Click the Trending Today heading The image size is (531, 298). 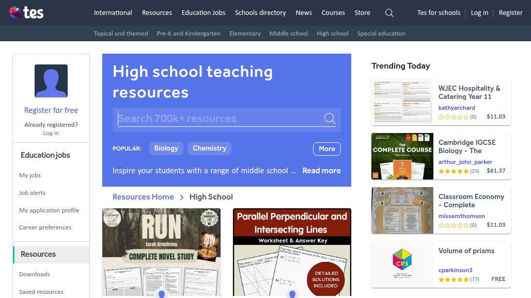[401, 66]
